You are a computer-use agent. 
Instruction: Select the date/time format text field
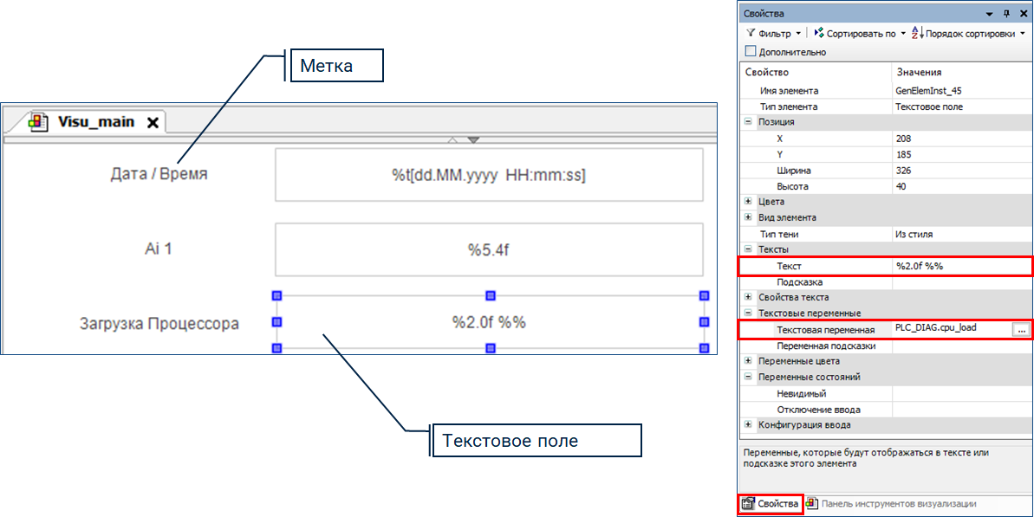pyautogui.click(x=489, y=175)
